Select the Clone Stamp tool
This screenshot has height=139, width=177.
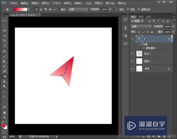4,61
